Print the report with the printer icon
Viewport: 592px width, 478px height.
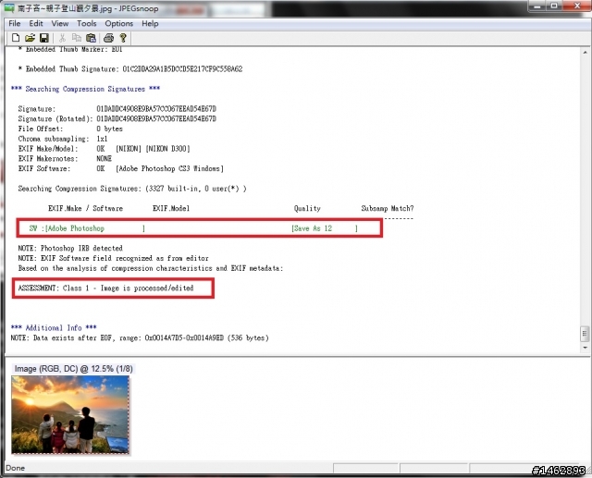point(109,38)
